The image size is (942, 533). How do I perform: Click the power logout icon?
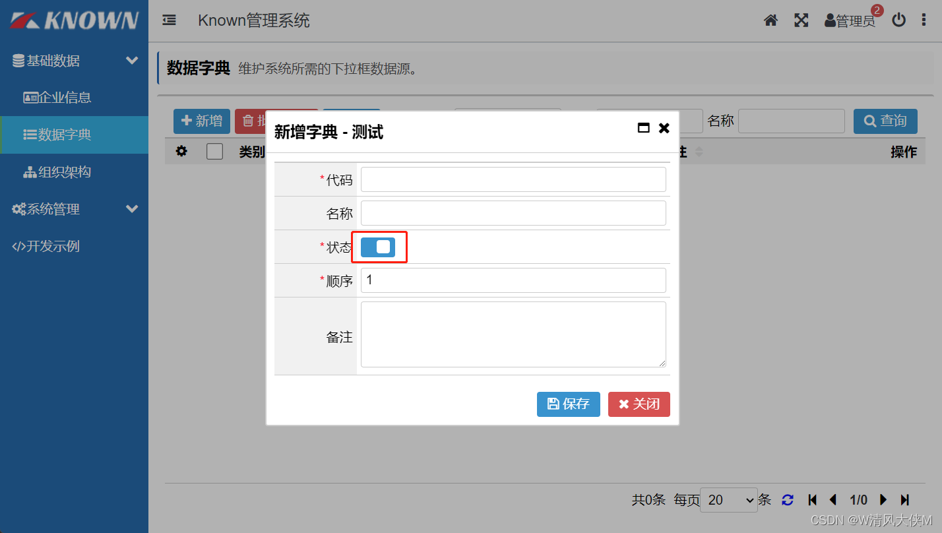898,20
